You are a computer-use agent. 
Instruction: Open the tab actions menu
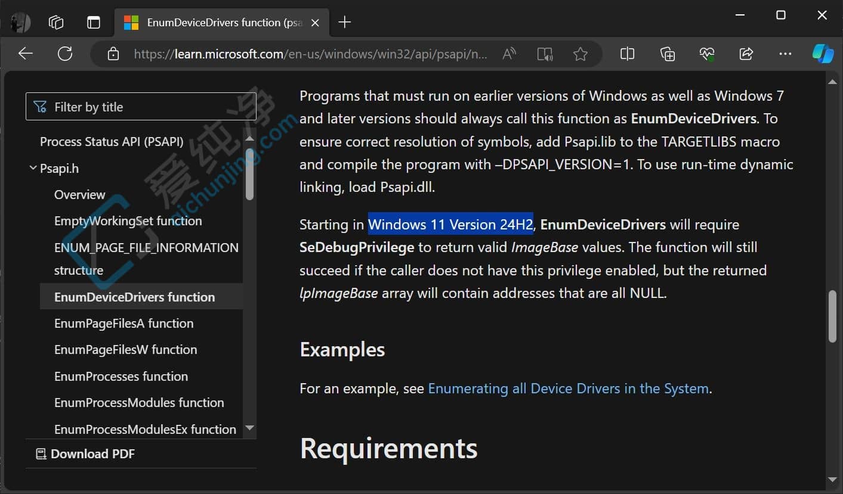click(x=94, y=22)
